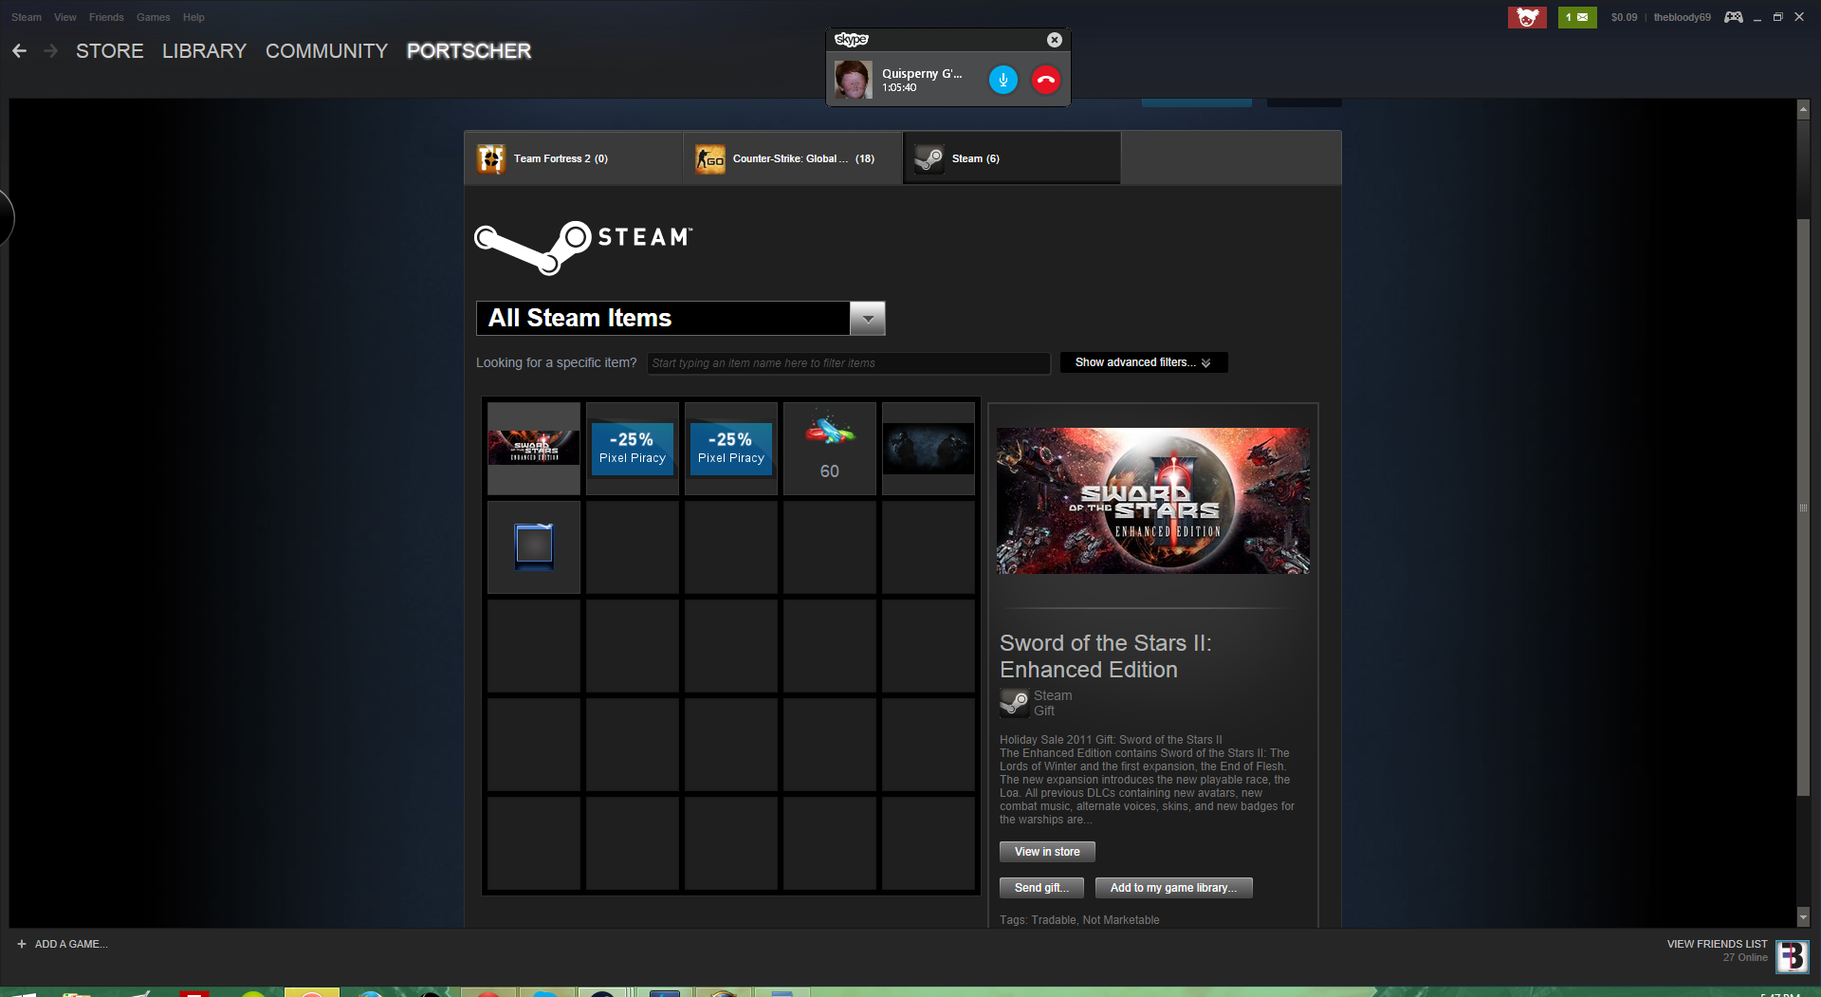Go to the STORE section
Image resolution: width=1821 pixels, height=997 pixels.
(x=110, y=51)
